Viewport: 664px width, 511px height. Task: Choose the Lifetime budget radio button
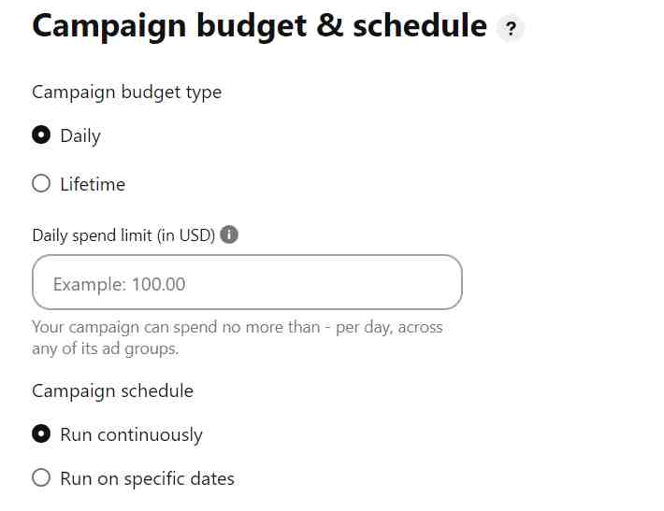[x=41, y=184]
